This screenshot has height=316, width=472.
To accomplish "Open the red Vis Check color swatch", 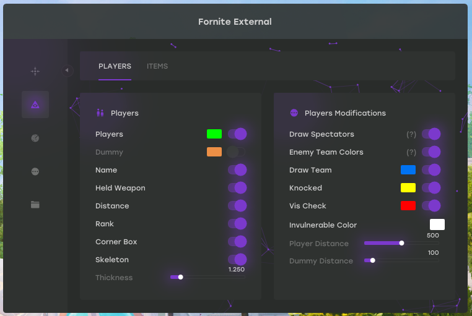I will (x=408, y=206).
